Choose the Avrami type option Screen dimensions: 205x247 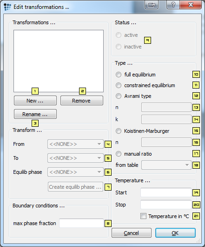[x=119, y=96]
